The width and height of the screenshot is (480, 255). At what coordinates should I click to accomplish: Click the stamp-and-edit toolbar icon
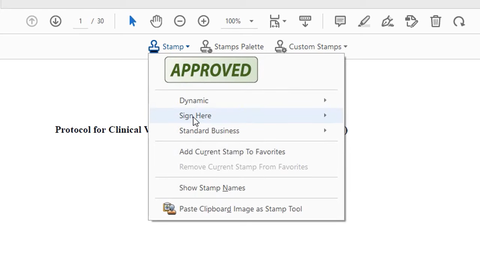(411, 21)
